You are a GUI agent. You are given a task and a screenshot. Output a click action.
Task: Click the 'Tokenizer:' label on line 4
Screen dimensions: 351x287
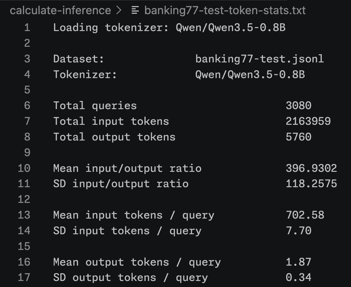coord(85,74)
